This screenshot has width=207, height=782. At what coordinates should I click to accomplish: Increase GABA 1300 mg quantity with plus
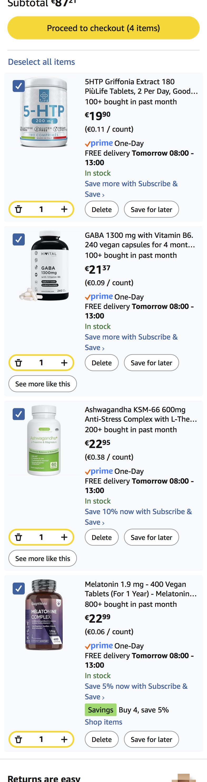[64, 362]
